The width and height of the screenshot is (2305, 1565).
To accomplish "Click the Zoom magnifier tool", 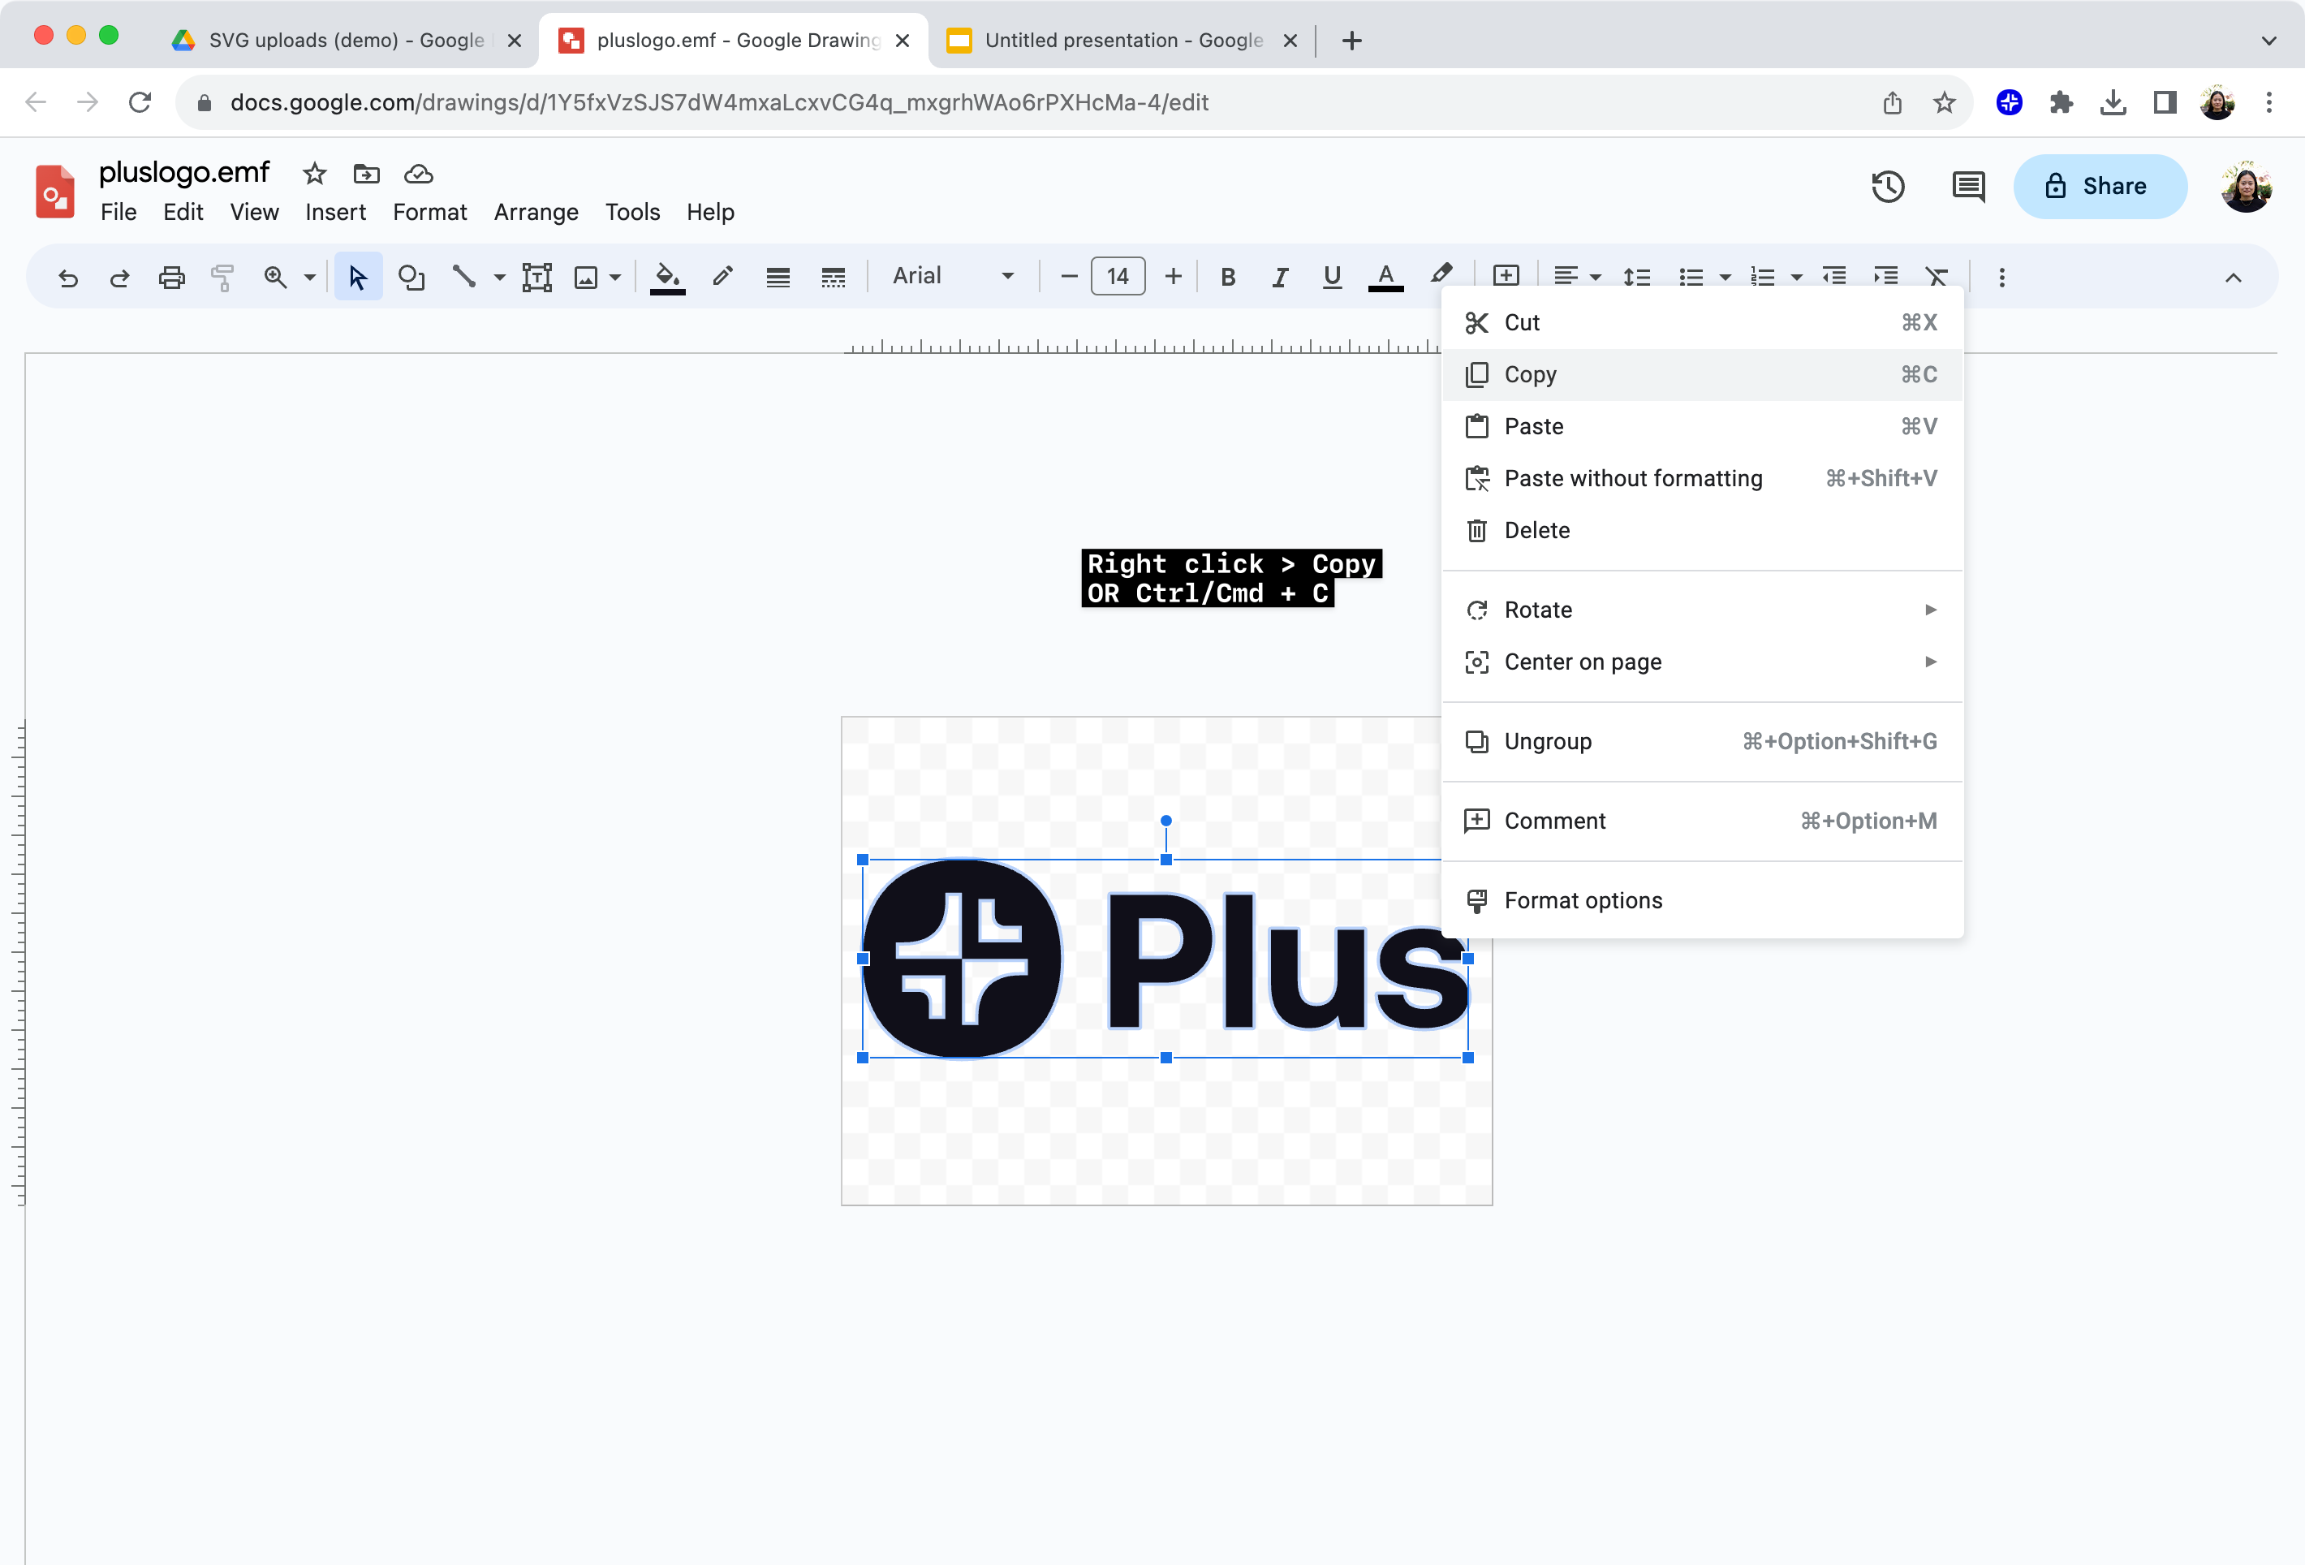I will coord(275,278).
